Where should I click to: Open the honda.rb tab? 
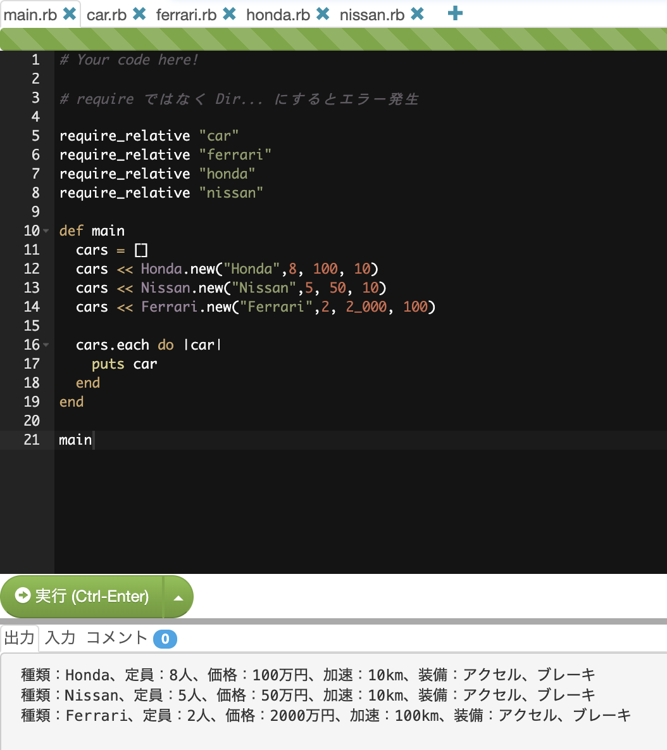coord(278,15)
